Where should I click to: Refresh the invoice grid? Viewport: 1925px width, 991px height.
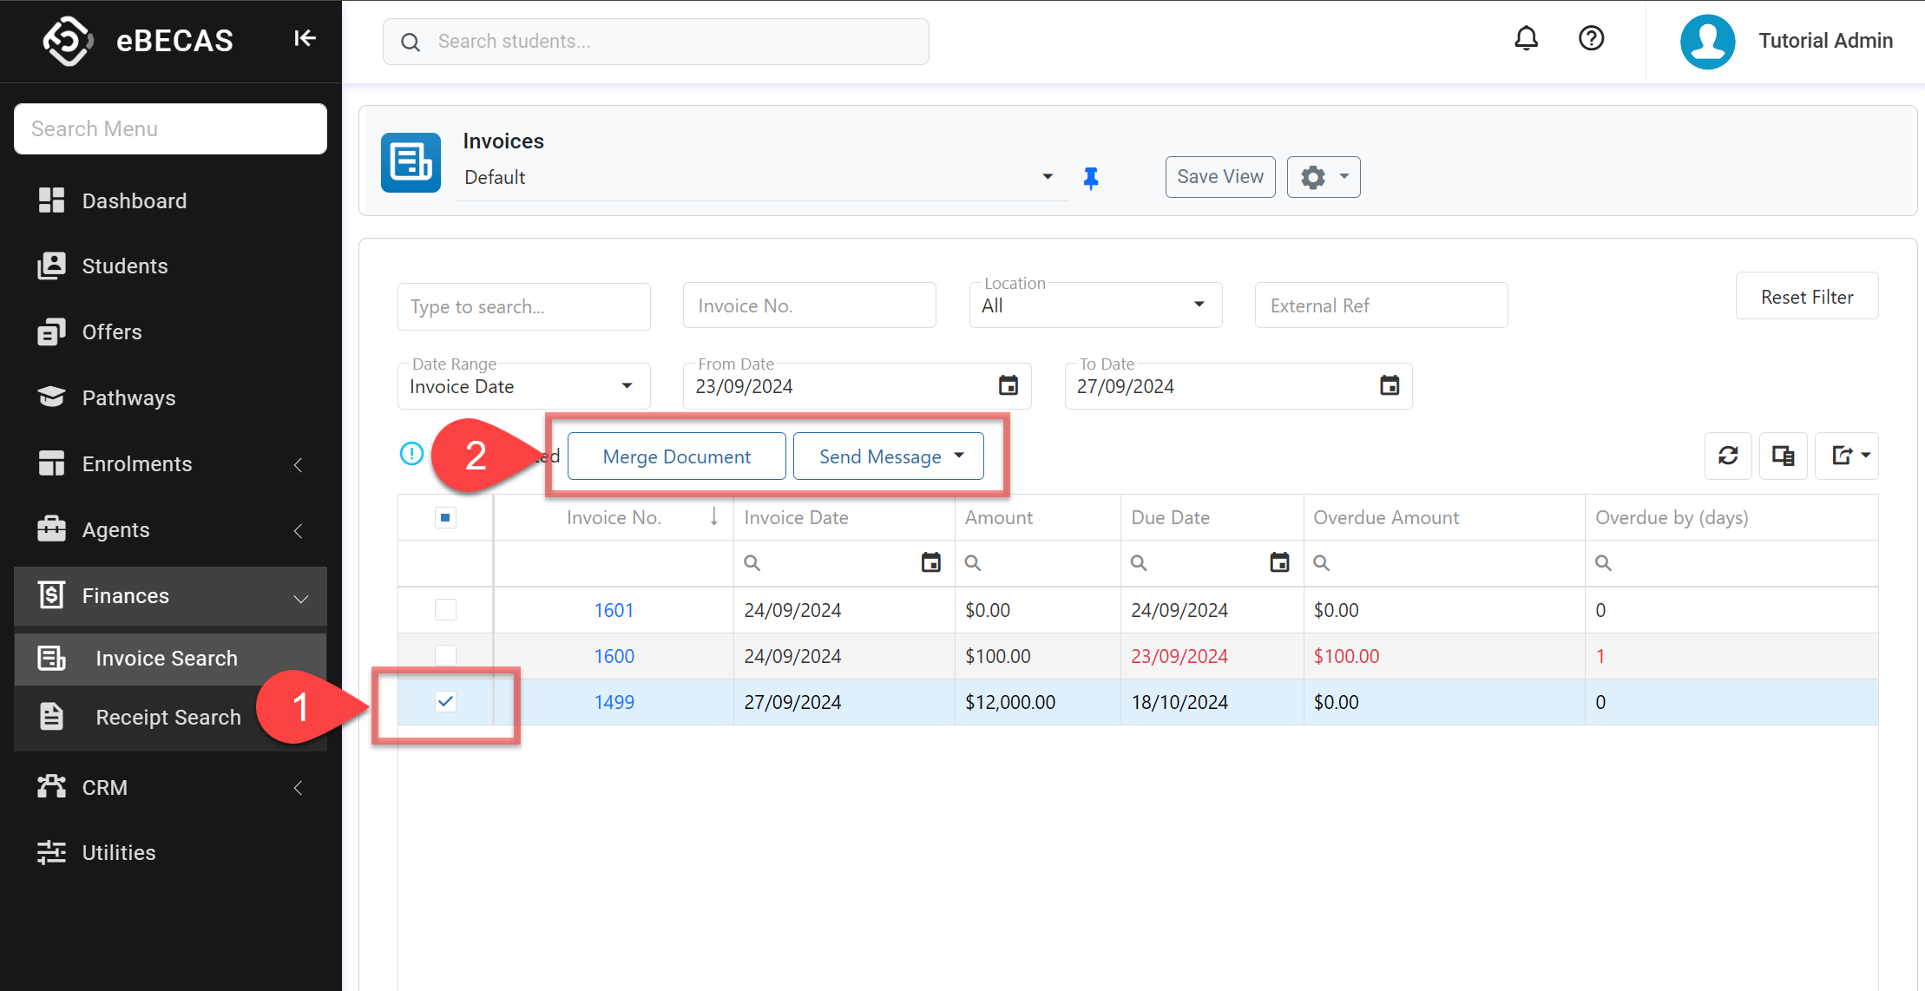coord(1728,456)
